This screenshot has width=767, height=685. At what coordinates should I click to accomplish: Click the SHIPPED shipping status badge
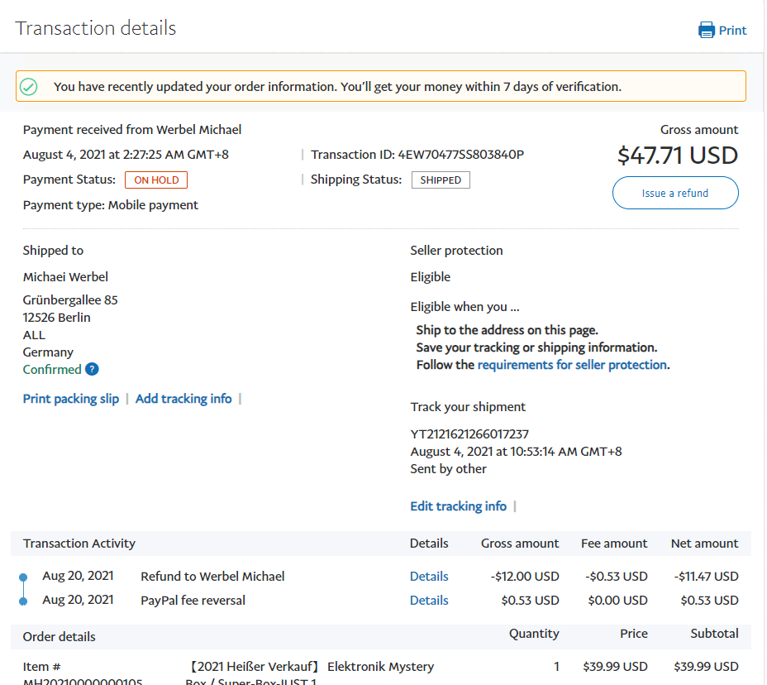point(441,180)
